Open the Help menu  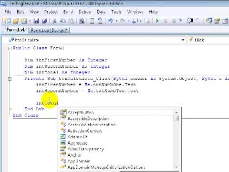[x=153, y=12]
